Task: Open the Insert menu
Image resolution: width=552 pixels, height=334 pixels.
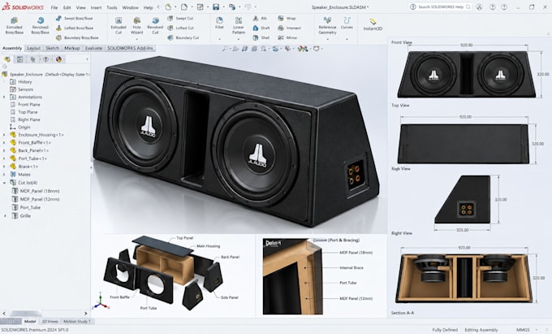Action: coord(96,7)
